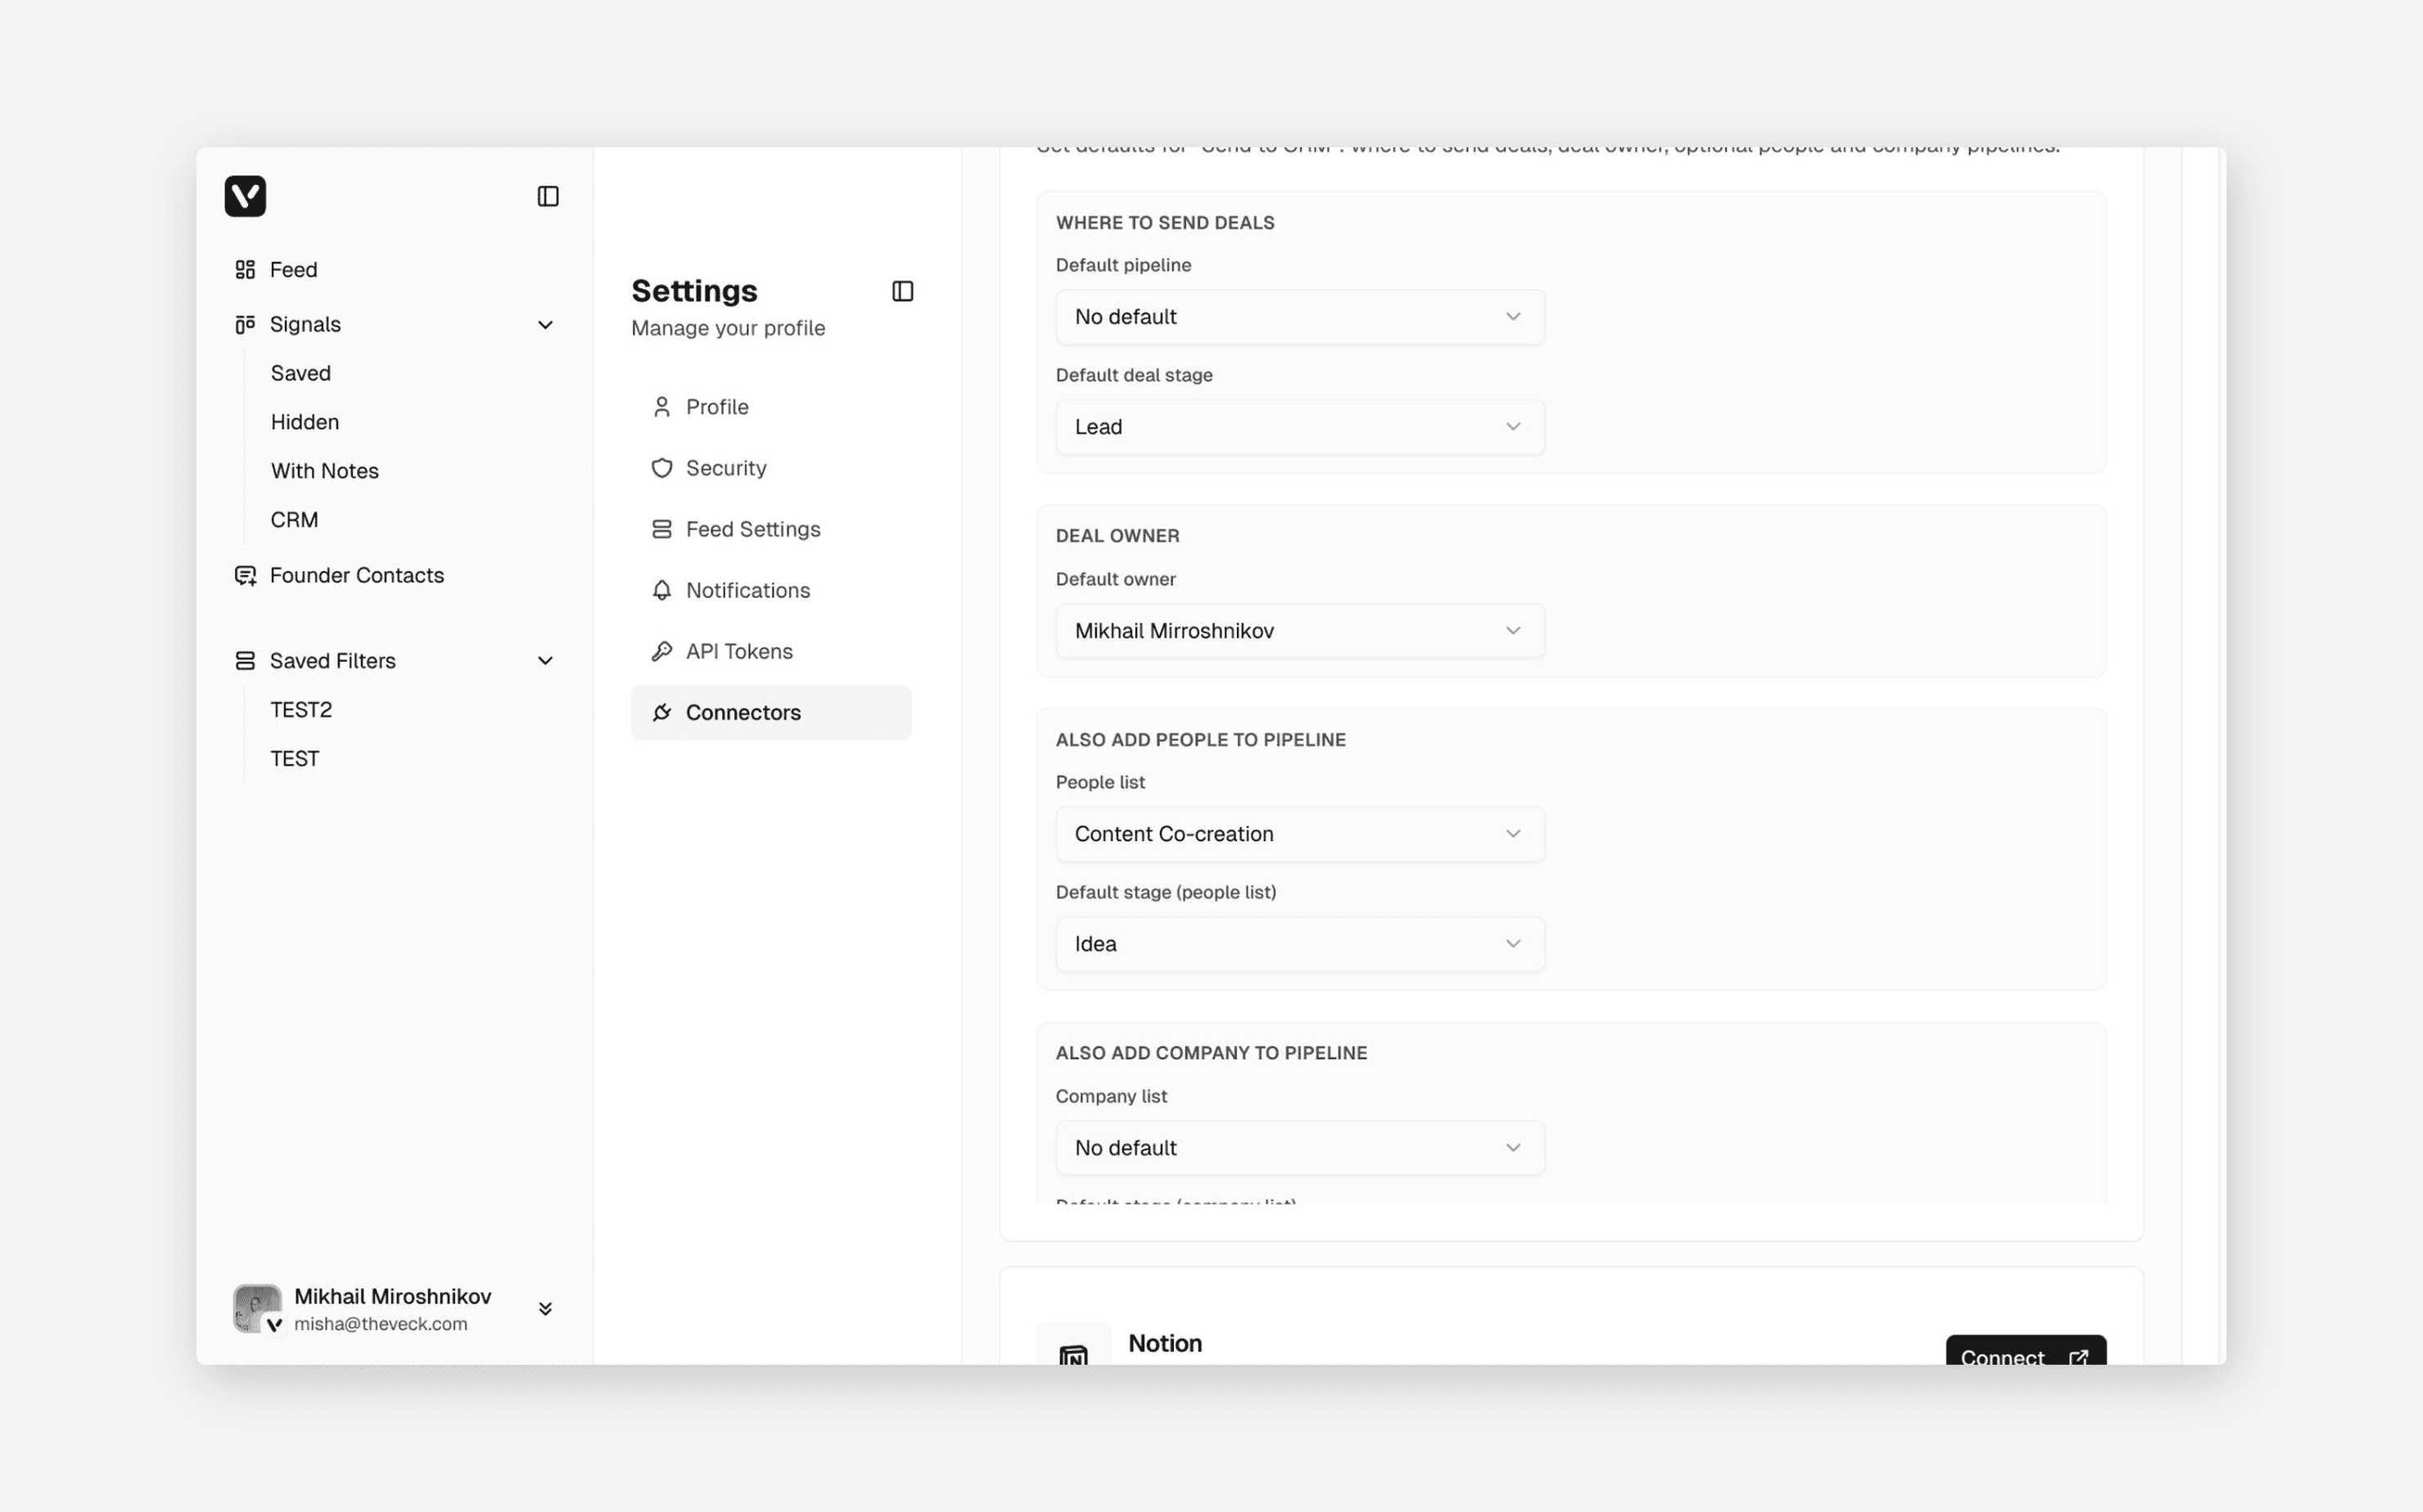
Task: Open the Default pipeline dropdown
Action: pyautogui.click(x=1298, y=317)
